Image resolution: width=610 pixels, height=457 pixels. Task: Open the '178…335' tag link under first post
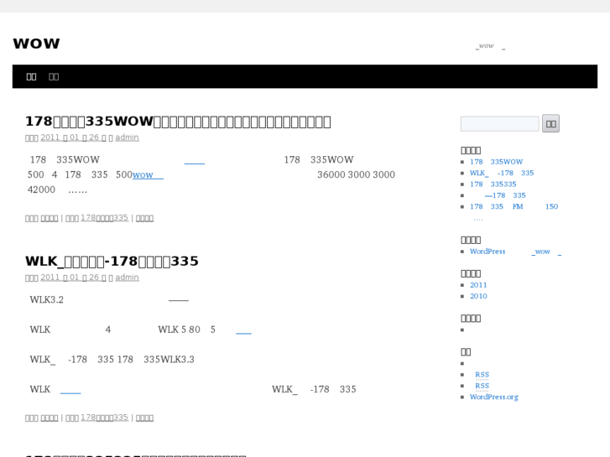pyautogui.click(x=105, y=218)
